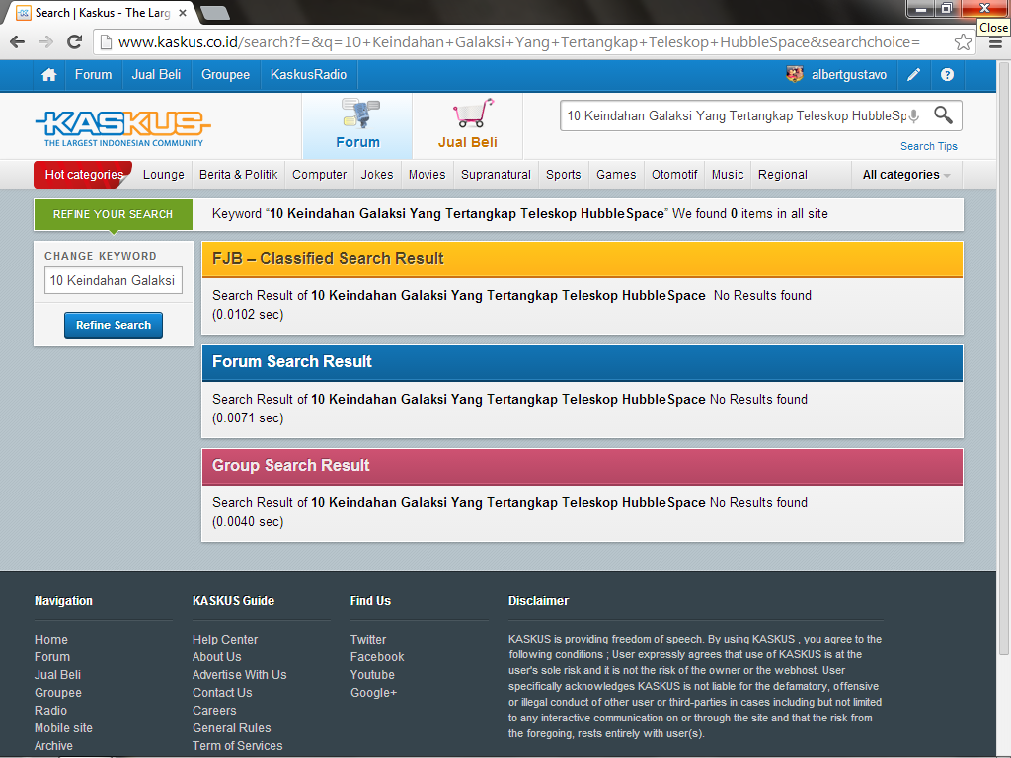The height and width of the screenshot is (758, 1011).
Task: Select the Forum icon tab
Action: [x=357, y=125]
